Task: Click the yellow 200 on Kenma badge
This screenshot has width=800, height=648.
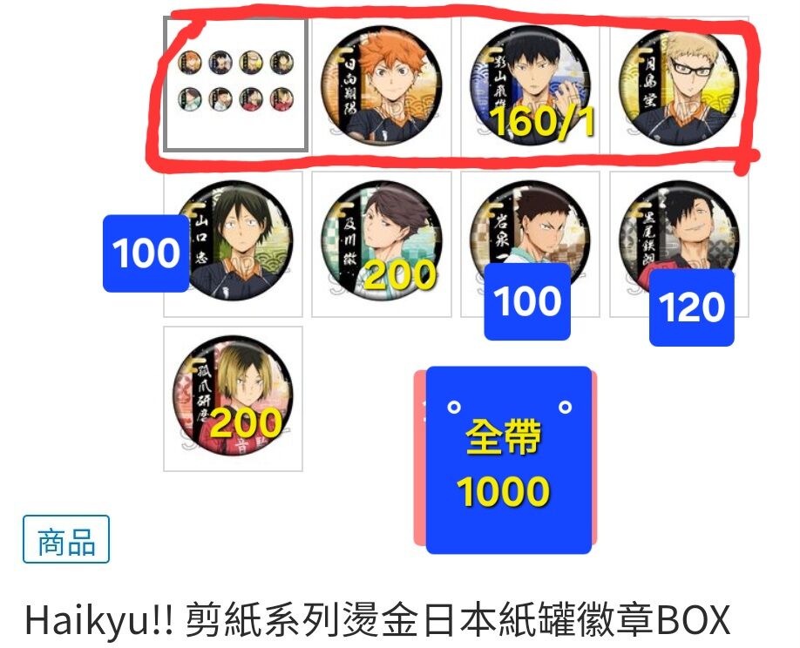Action: (x=246, y=423)
